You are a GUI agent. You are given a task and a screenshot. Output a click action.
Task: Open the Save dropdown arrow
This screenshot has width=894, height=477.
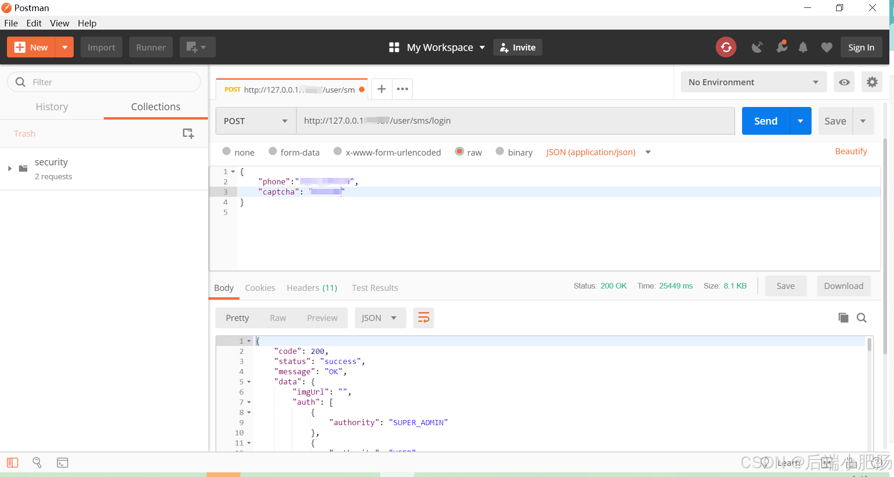(863, 121)
